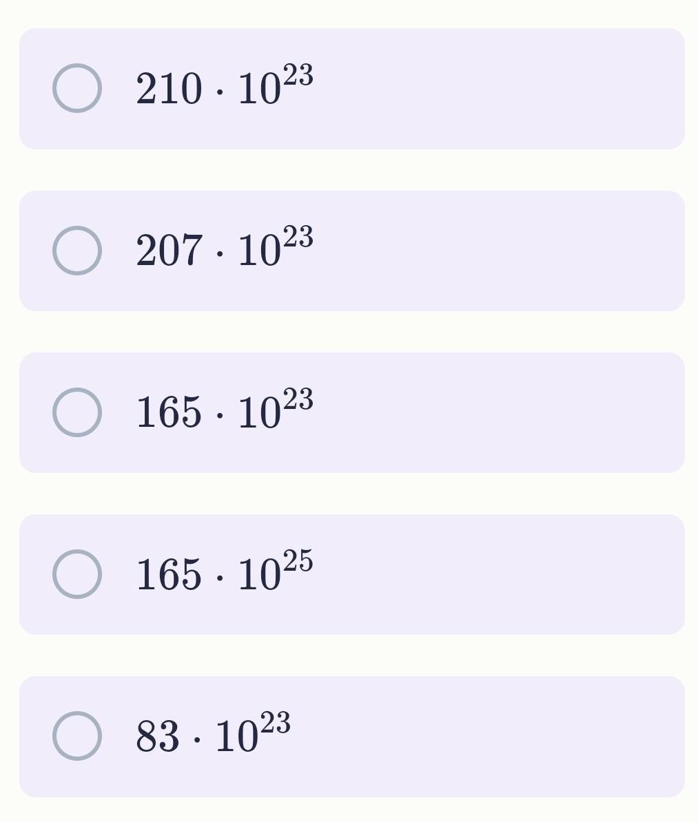Image resolution: width=698 pixels, height=822 pixels.
Task: Click the formula text 165 · 10²⁵
Action: pos(225,573)
